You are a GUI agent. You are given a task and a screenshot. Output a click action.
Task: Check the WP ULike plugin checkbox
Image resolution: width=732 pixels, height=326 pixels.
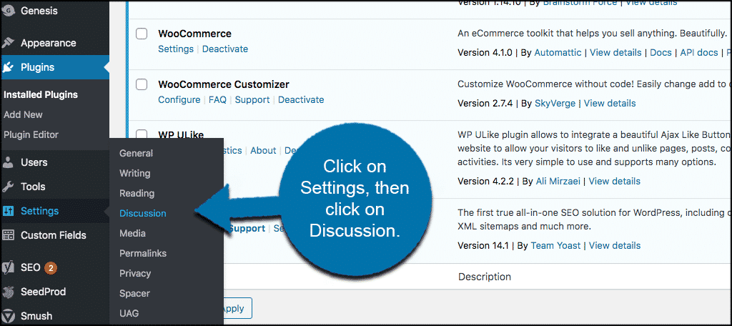pyautogui.click(x=142, y=134)
